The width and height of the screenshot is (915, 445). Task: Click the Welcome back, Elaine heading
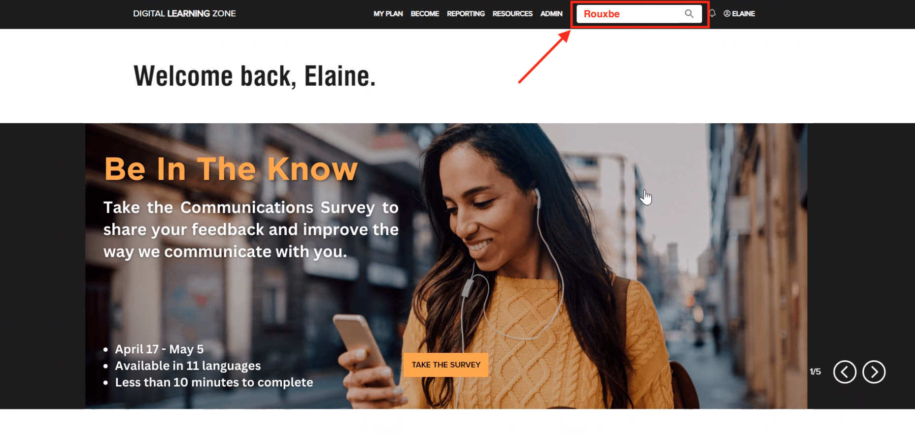point(254,76)
